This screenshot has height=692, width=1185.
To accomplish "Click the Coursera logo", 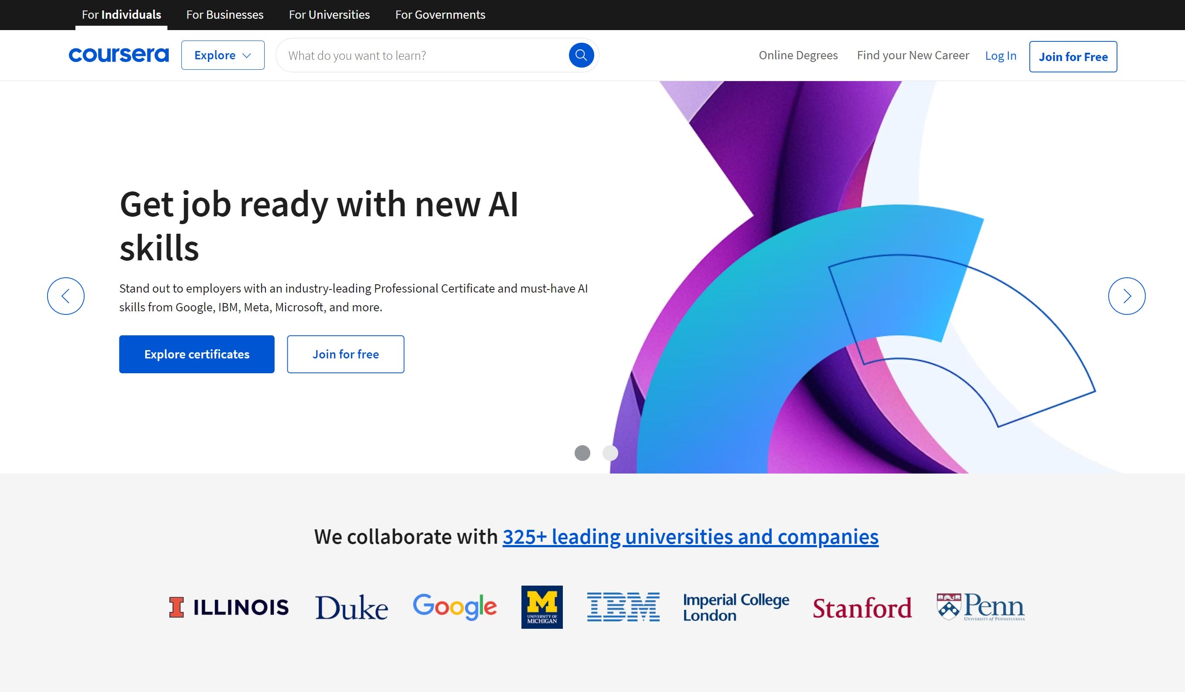I will (x=118, y=55).
